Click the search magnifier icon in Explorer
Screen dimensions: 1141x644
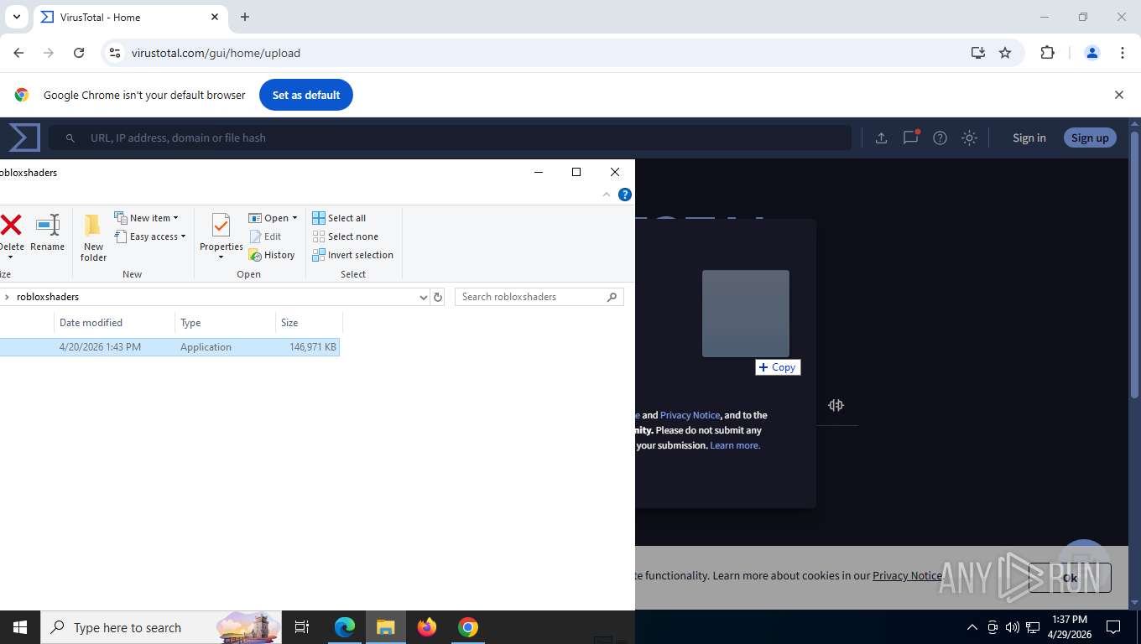coord(612,297)
